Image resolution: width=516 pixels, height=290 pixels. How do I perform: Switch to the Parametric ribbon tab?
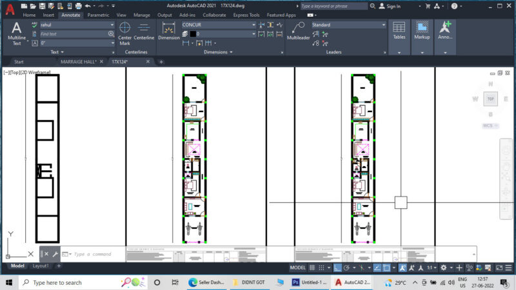click(x=98, y=15)
